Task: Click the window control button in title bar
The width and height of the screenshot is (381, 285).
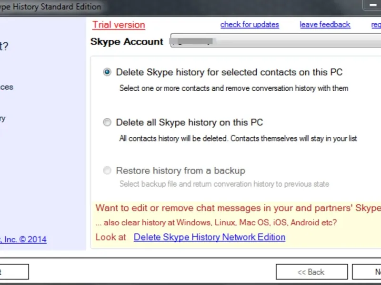Action: click(x=372, y=6)
